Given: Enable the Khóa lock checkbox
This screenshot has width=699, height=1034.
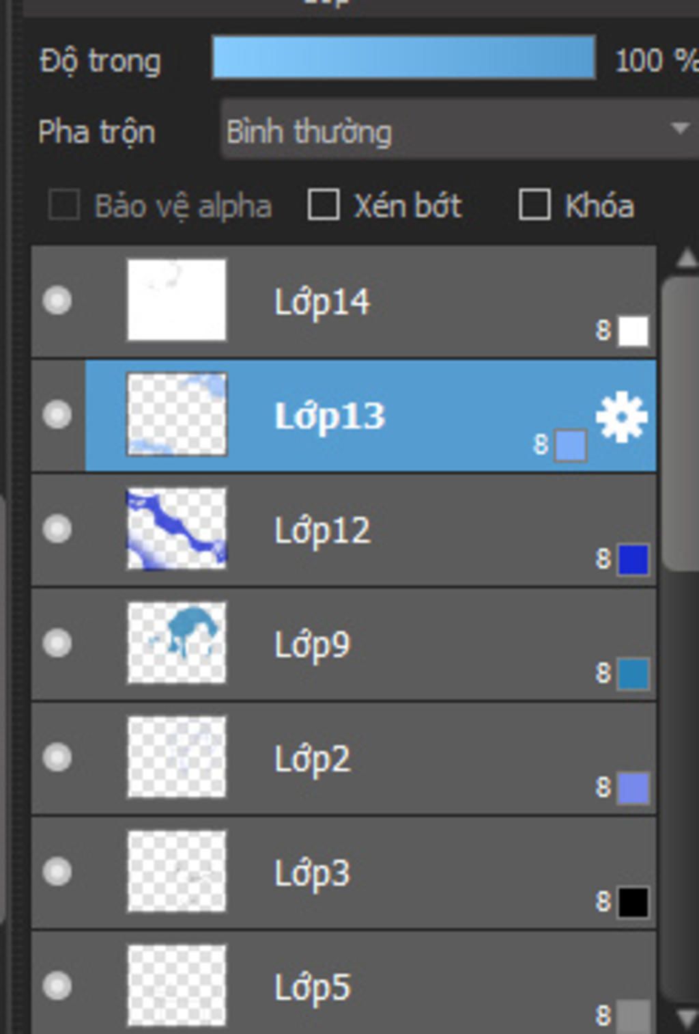Looking at the screenshot, I should point(534,205).
